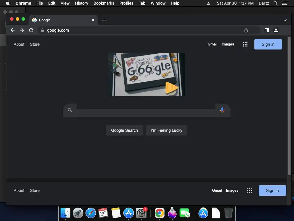Click the Dartz user name in menu bar
Screen dimensions: 294x221
[x=264, y=3]
